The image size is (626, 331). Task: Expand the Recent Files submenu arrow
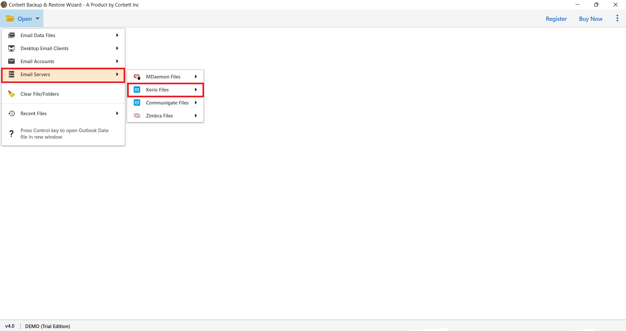point(117,113)
